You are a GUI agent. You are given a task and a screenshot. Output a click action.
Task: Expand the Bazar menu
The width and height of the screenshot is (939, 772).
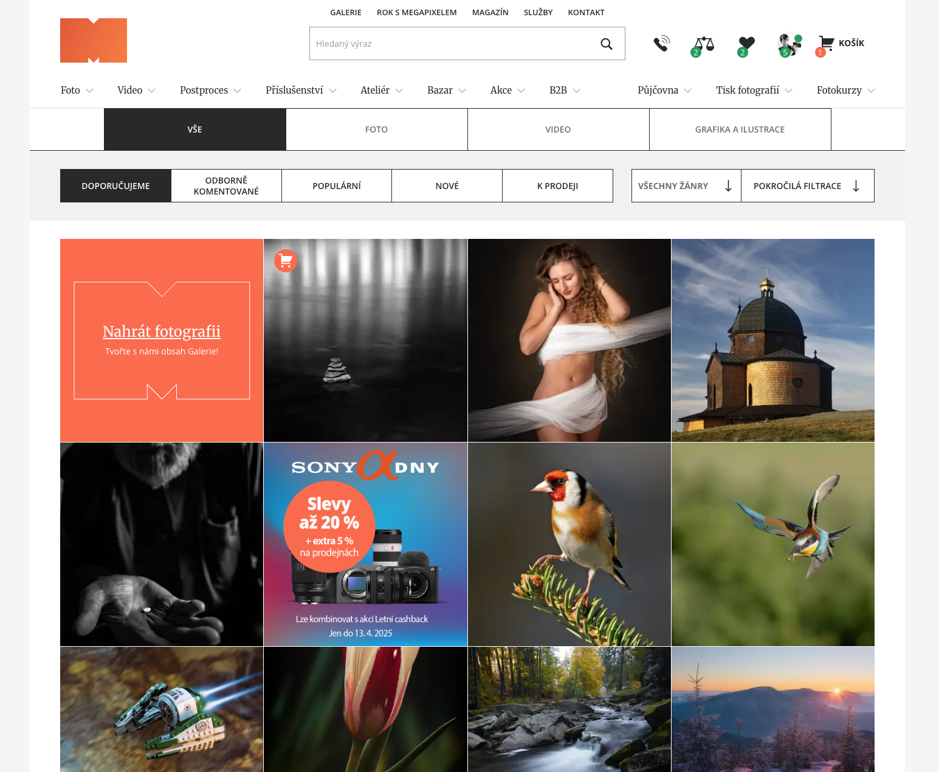[x=447, y=90]
